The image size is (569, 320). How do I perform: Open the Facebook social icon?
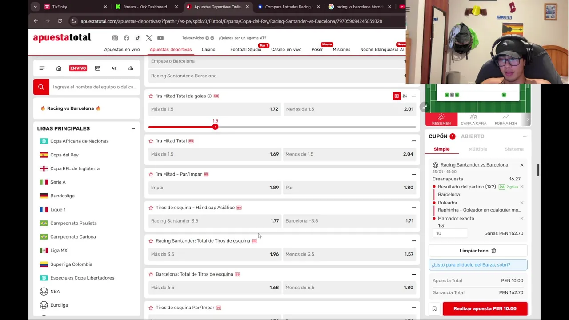(126, 38)
